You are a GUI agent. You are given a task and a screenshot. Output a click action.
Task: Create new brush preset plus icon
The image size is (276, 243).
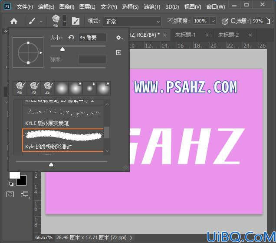point(118,52)
